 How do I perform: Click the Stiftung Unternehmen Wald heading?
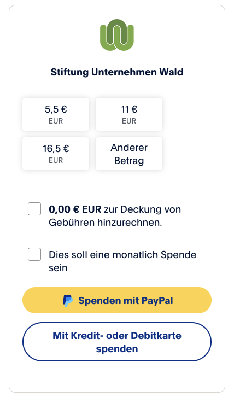coord(117,72)
